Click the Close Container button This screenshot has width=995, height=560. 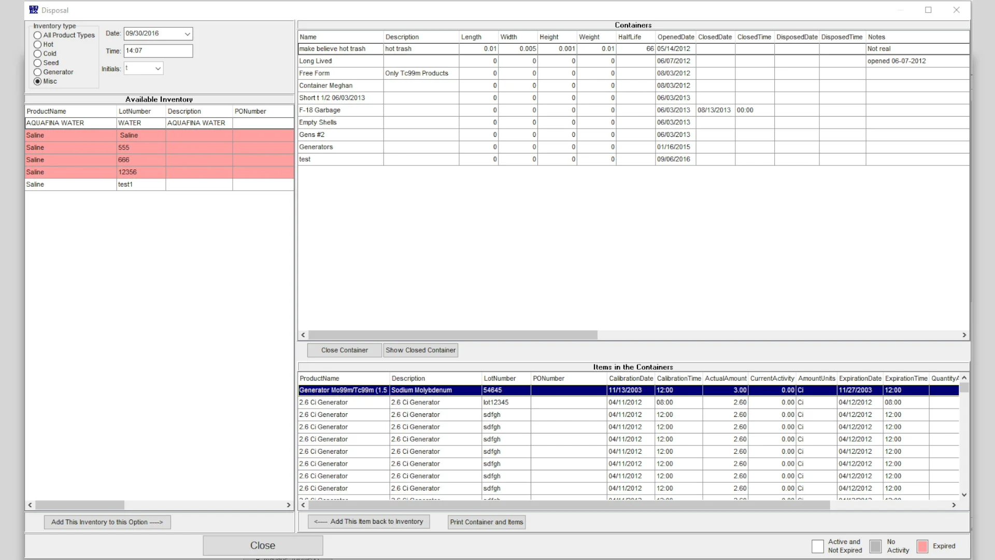[x=344, y=350]
